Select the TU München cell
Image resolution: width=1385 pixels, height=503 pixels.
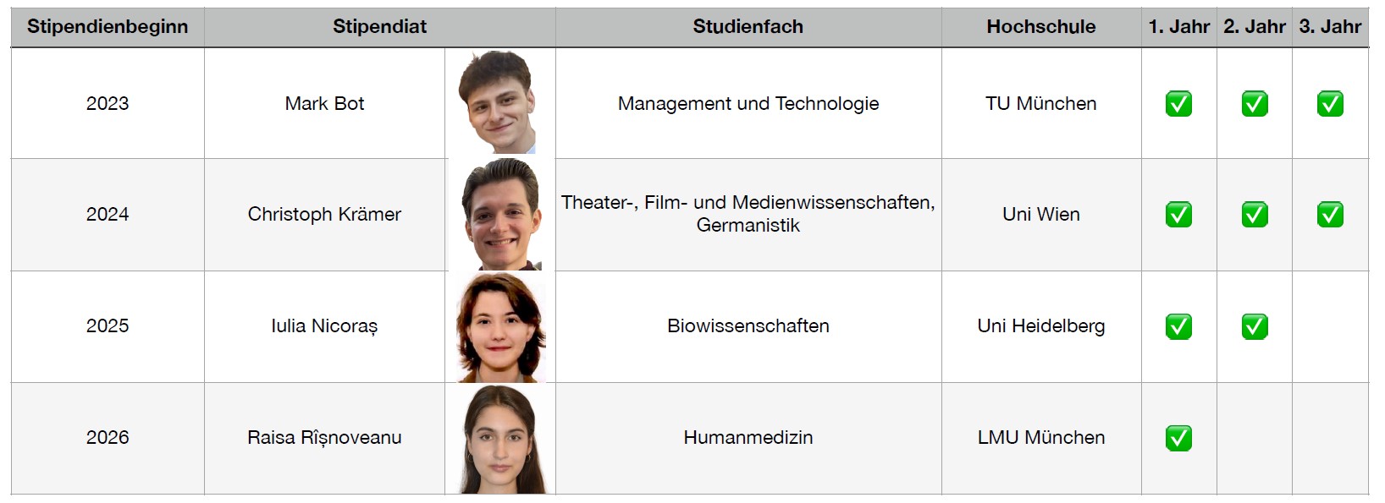[x=1041, y=103]
